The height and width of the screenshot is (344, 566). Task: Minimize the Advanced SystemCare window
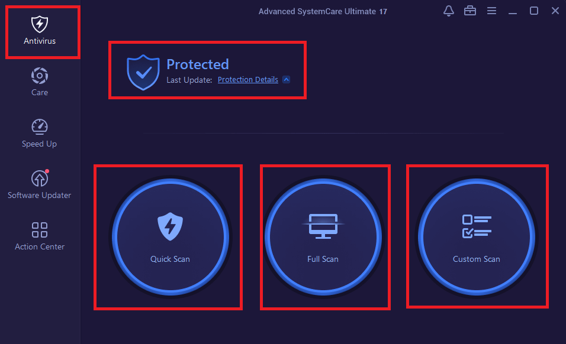pos(513,11)
